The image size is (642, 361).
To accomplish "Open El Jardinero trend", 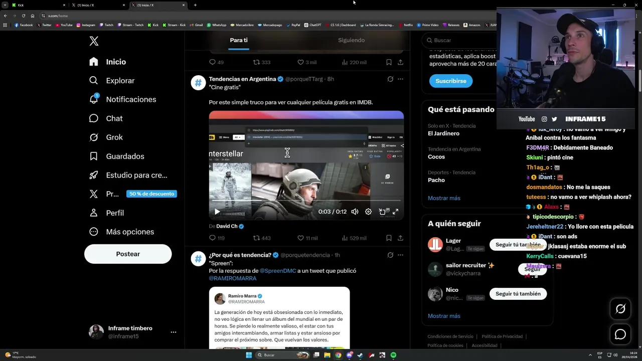I will [443, 133].
